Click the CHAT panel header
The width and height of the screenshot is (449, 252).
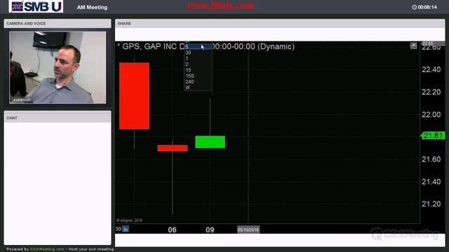pos(58,118)
